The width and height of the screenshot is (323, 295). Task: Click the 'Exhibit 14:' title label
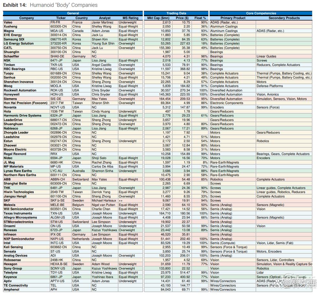(x=15, y=5)
